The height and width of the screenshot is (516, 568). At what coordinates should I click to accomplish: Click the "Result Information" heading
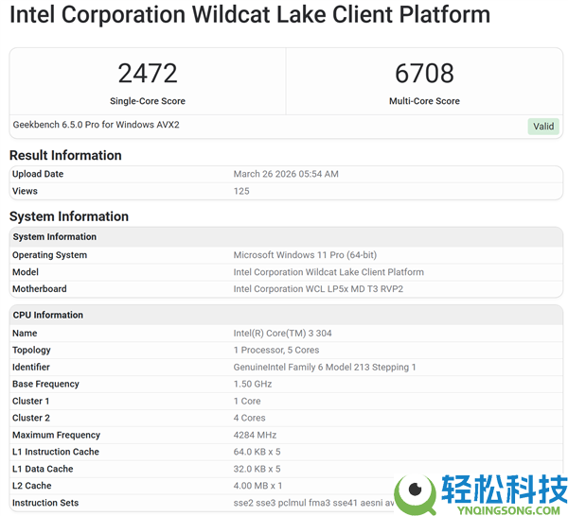65,155
